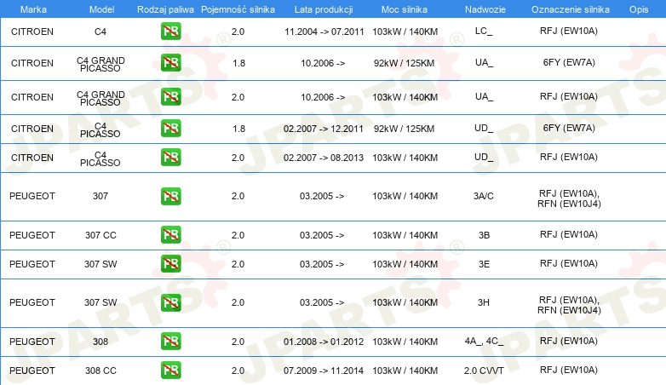
Task: Select the 308 model cell in the 4A_, 4C_ row
Action: click(100, 342)
